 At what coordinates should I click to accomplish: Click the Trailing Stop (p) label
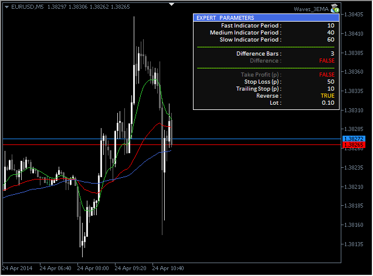[x=259, y=89]
